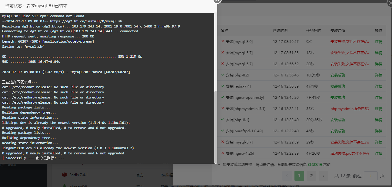Open 详情 for mysql-5.7 created 12-17 08:51:35
Screen dimensions: 392x187
pos(378,53)
